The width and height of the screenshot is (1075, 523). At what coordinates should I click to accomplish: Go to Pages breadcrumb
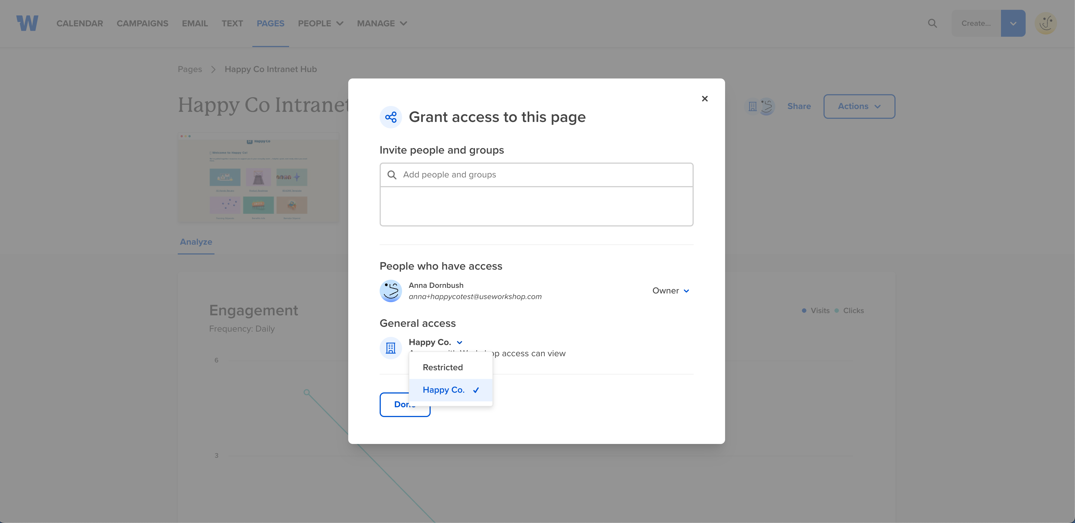point(190,69)
